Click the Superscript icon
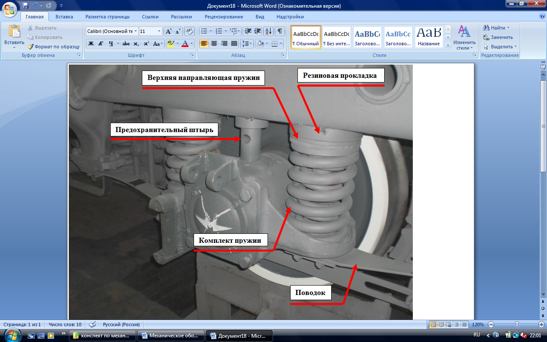 point(146,44)
